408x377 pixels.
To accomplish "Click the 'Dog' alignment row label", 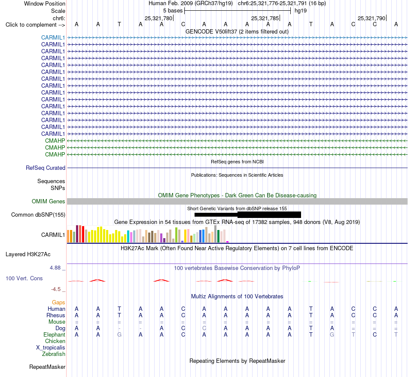I will coord(60,328).
